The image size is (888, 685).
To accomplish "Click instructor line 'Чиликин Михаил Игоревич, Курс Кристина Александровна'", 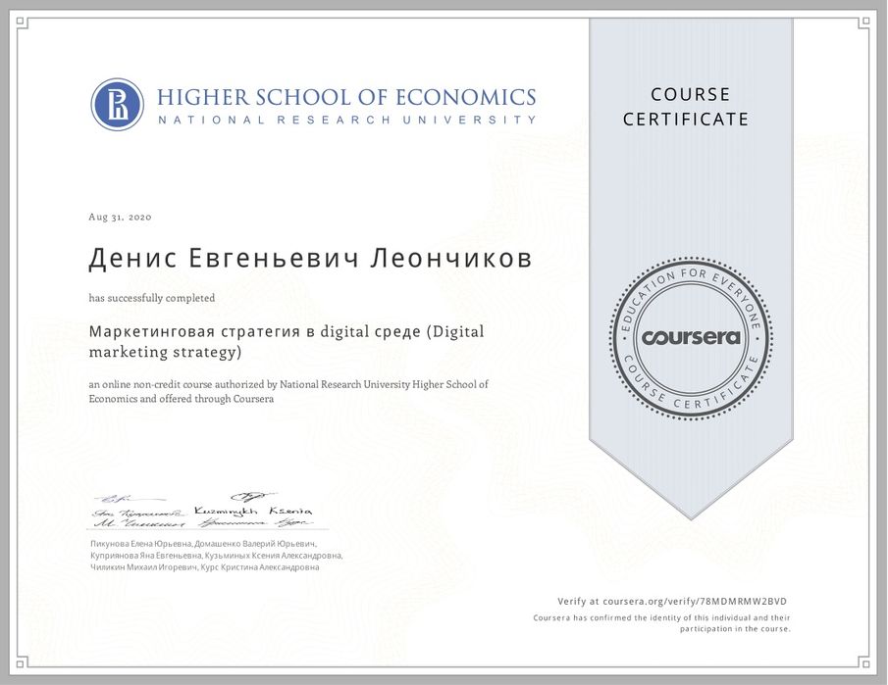I will pos(204,567).
